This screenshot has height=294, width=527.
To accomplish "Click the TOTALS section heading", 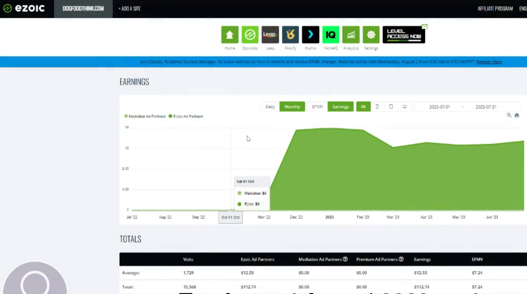I will [x=130, y=239].
